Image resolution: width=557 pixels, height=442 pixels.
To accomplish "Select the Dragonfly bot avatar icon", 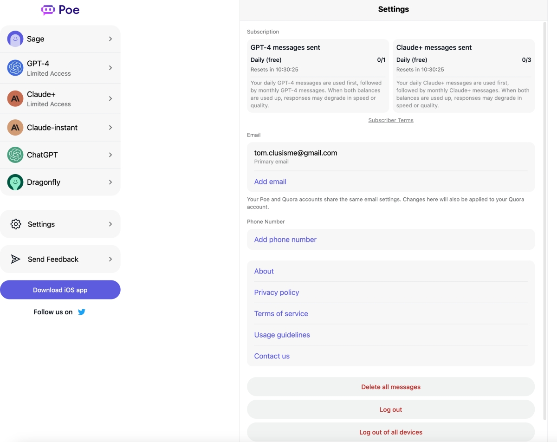I will [x=15, y=182].
